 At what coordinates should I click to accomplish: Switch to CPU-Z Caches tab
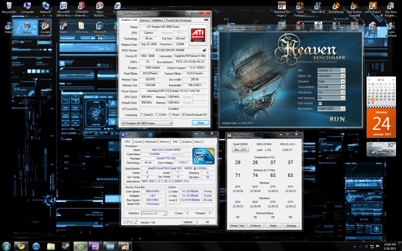(138, 142)
